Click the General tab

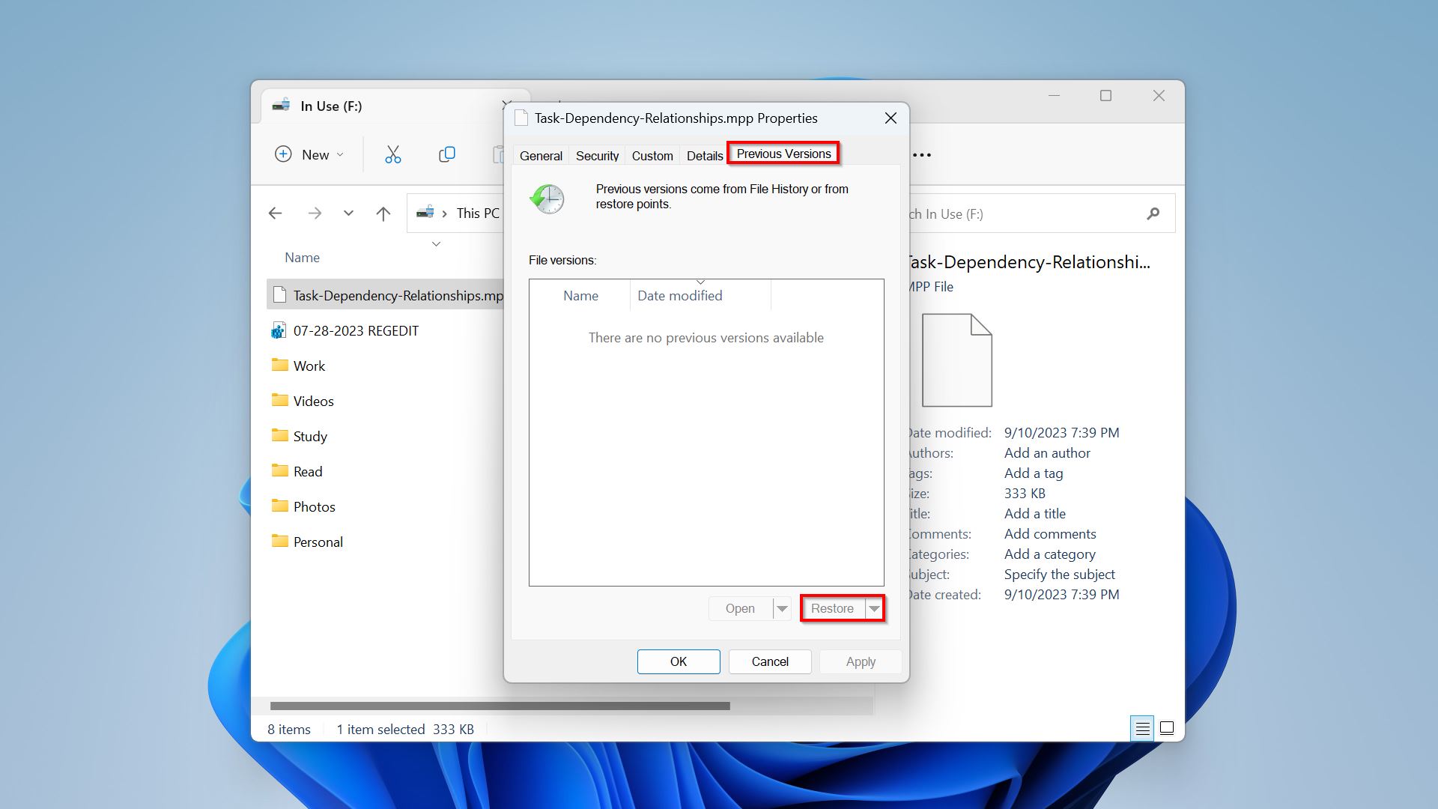[x=541, y=153]
